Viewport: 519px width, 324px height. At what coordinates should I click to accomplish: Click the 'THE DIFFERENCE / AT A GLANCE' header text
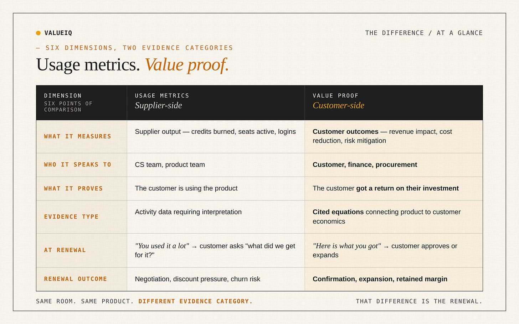424,33
